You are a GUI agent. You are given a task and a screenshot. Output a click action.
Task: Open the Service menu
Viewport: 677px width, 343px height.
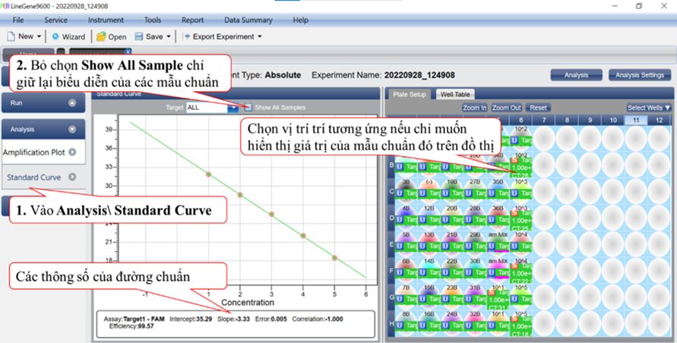(x=55, y=20)
